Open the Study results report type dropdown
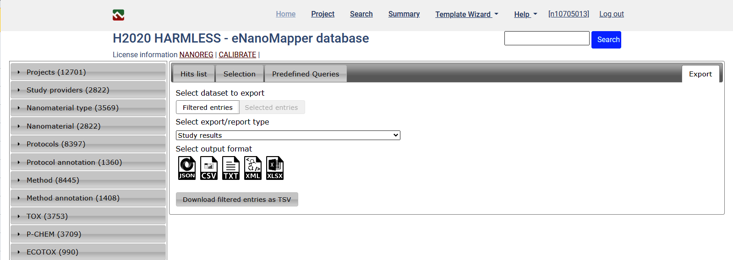The width and height of the screenshot is (733, 260). tap(288, 135)
